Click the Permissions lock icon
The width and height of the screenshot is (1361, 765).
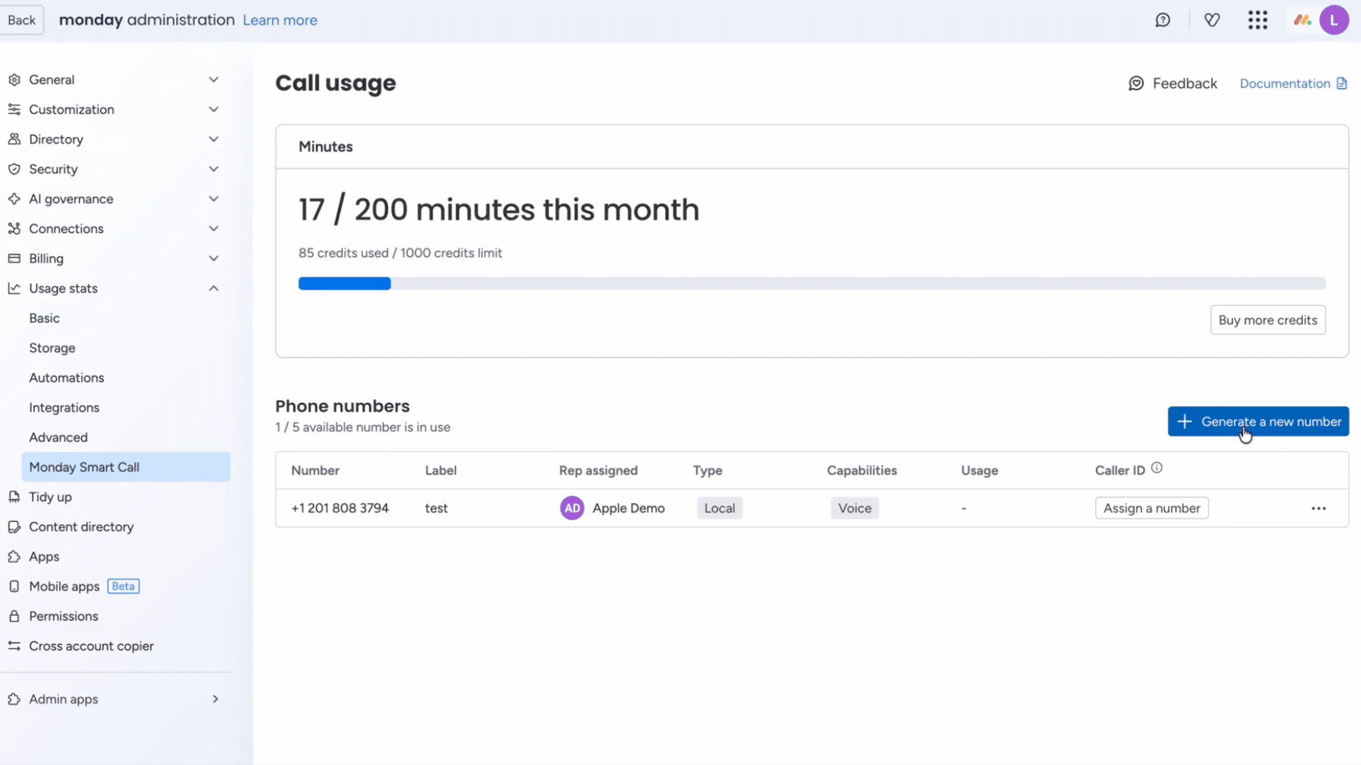pos(14,616)
